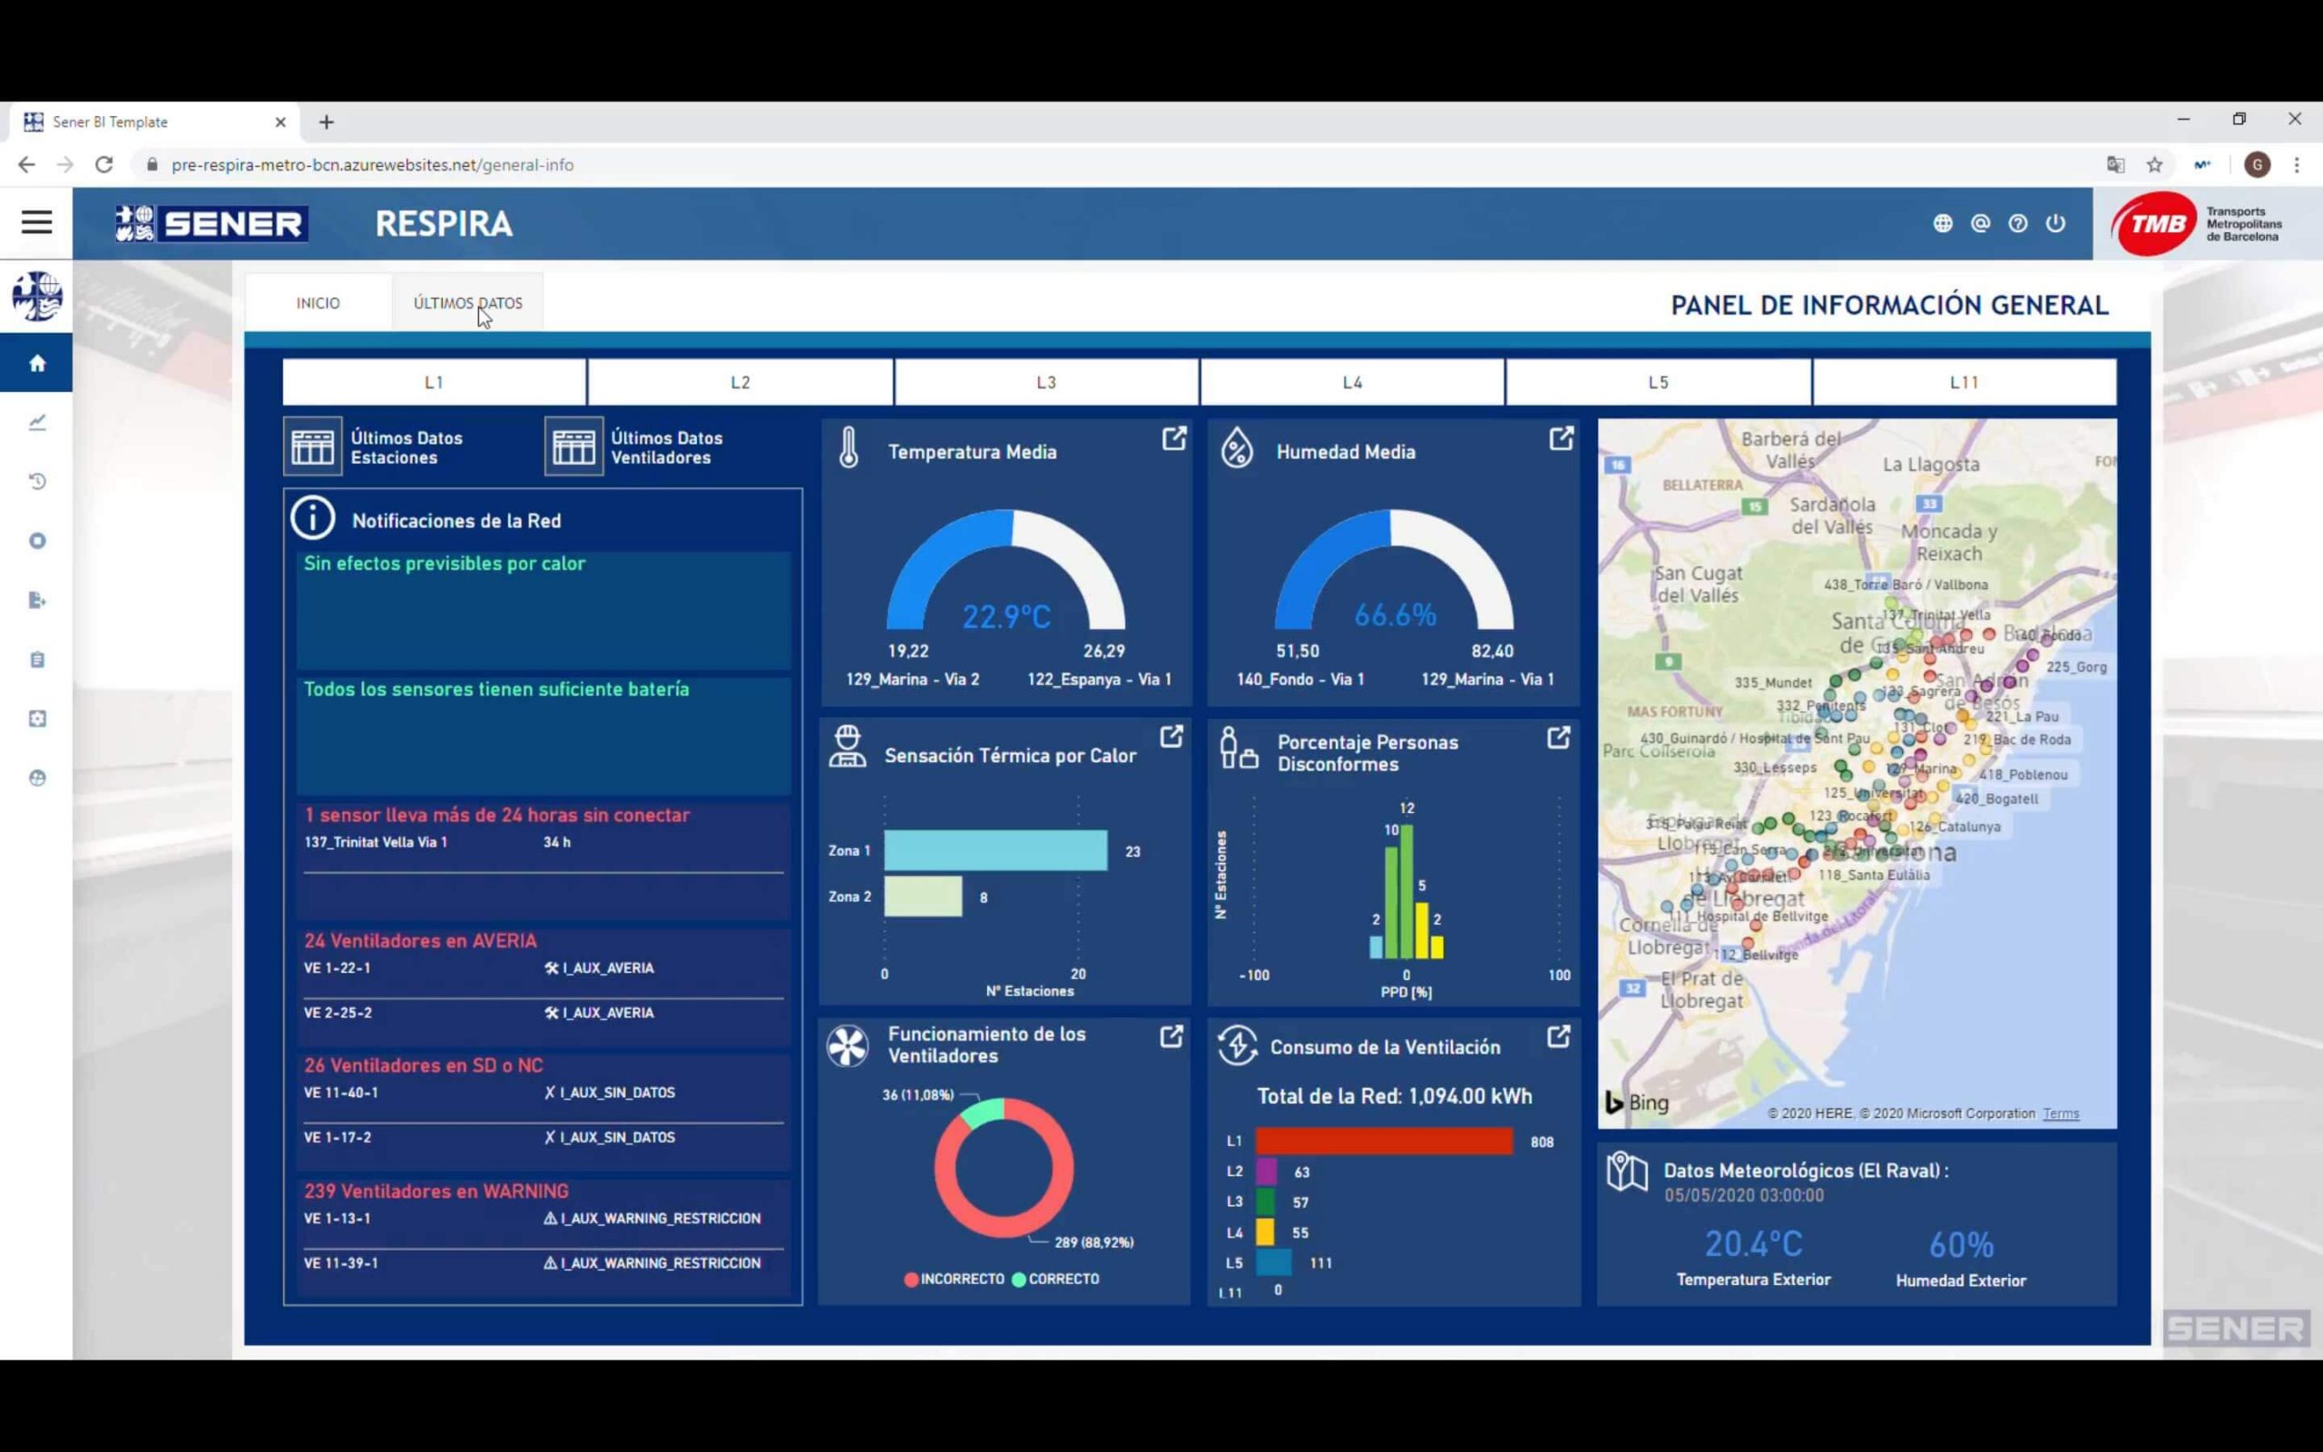Click the contact @ icon in the header

(1980, 223)
